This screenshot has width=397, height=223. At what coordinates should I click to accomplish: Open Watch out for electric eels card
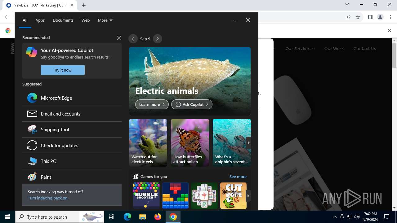tap(148, 143)
